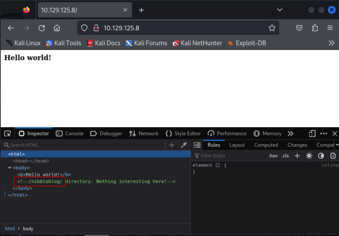Save the page with the Pocket icon
Image resolution: width=339 pixels, height=236 pixels.
point(299,28)
